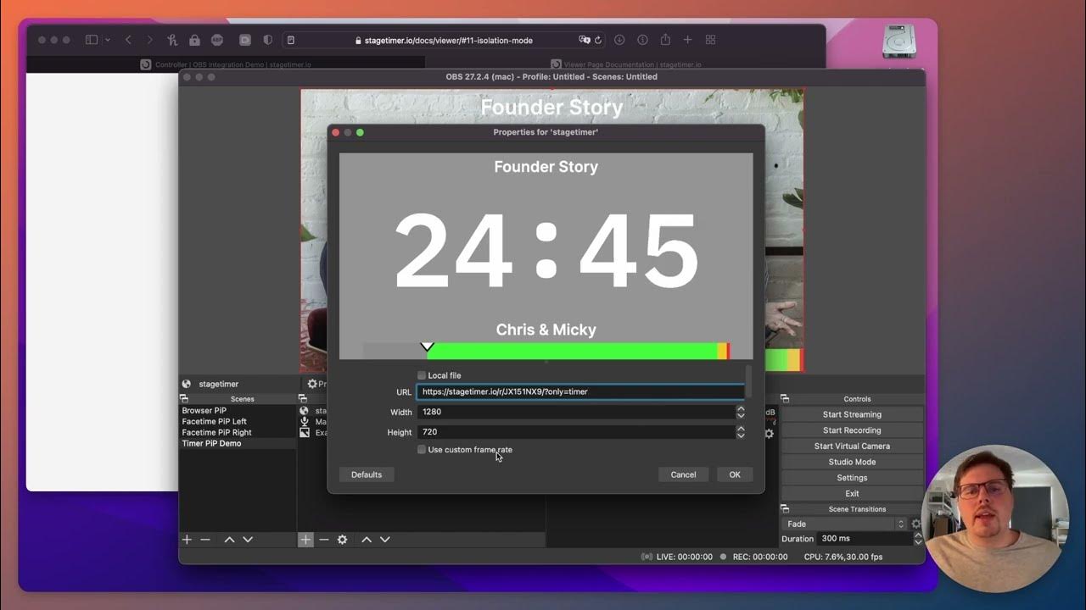
Task: Click the Properties gear above Sources
Action: pyautogui.click(x=312, y=384)
